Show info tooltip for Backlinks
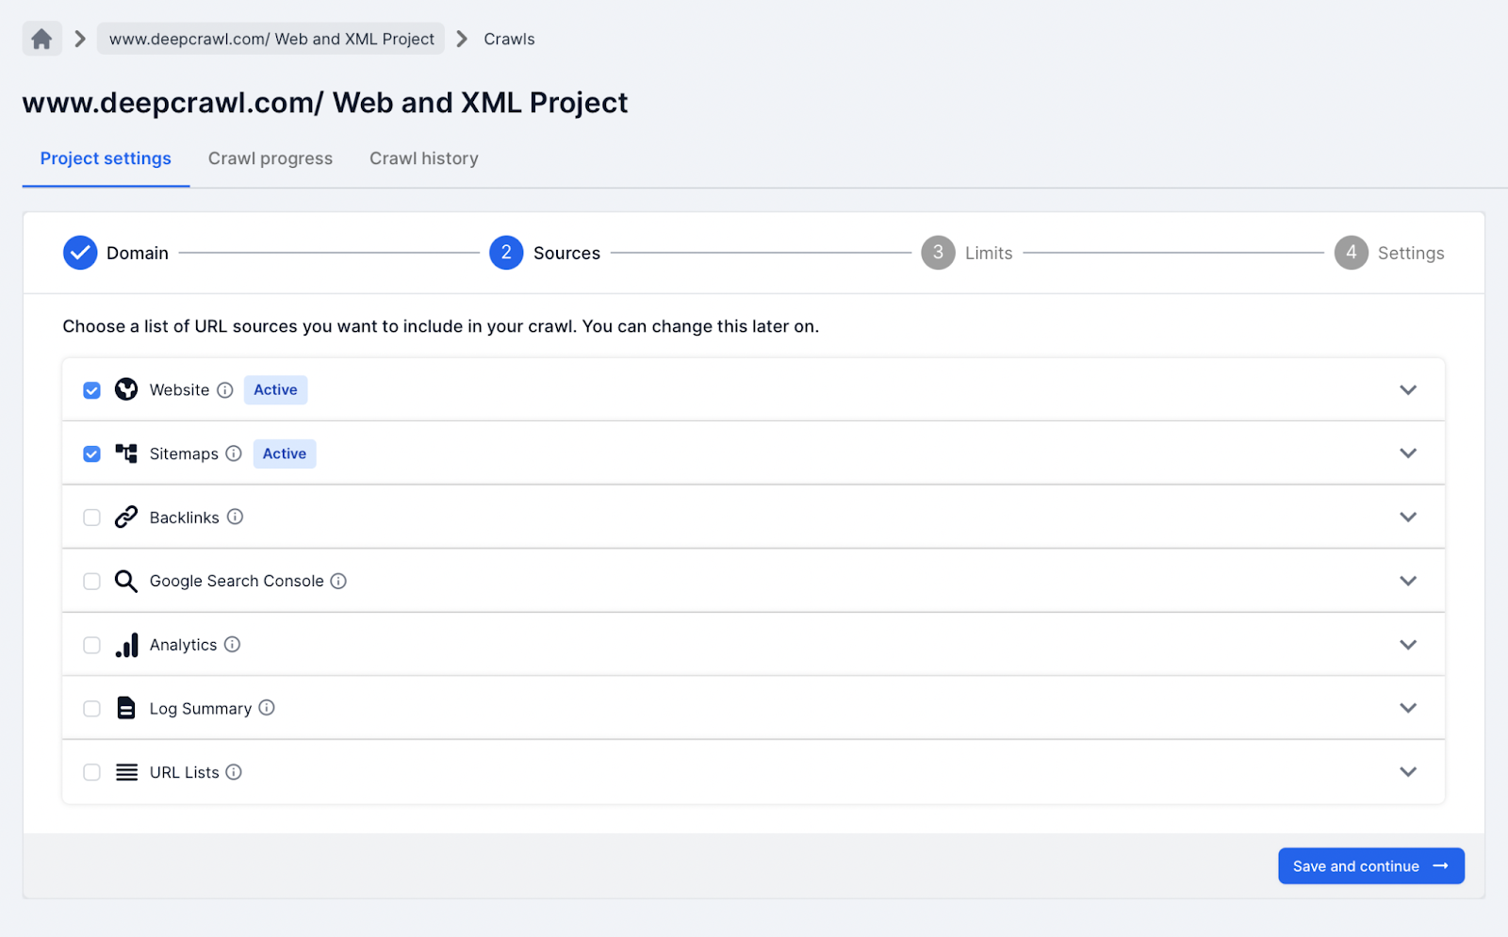 236,517
